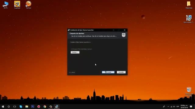
Task: Open File Explorer from the taskbar
Action: pos(27,107)
